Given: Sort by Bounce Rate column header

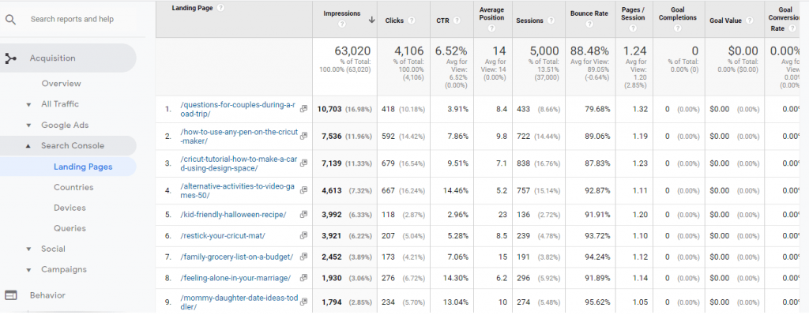Looking at the screenshot, I should coord(589,13).
